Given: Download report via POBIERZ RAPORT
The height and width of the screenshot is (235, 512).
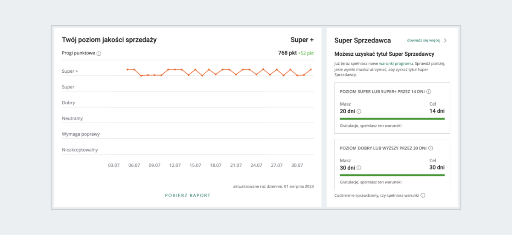Looking at the screenshot, I should point(188,195).
